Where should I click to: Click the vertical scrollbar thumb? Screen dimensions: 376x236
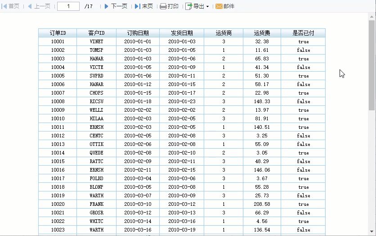[x=372, y=65]
